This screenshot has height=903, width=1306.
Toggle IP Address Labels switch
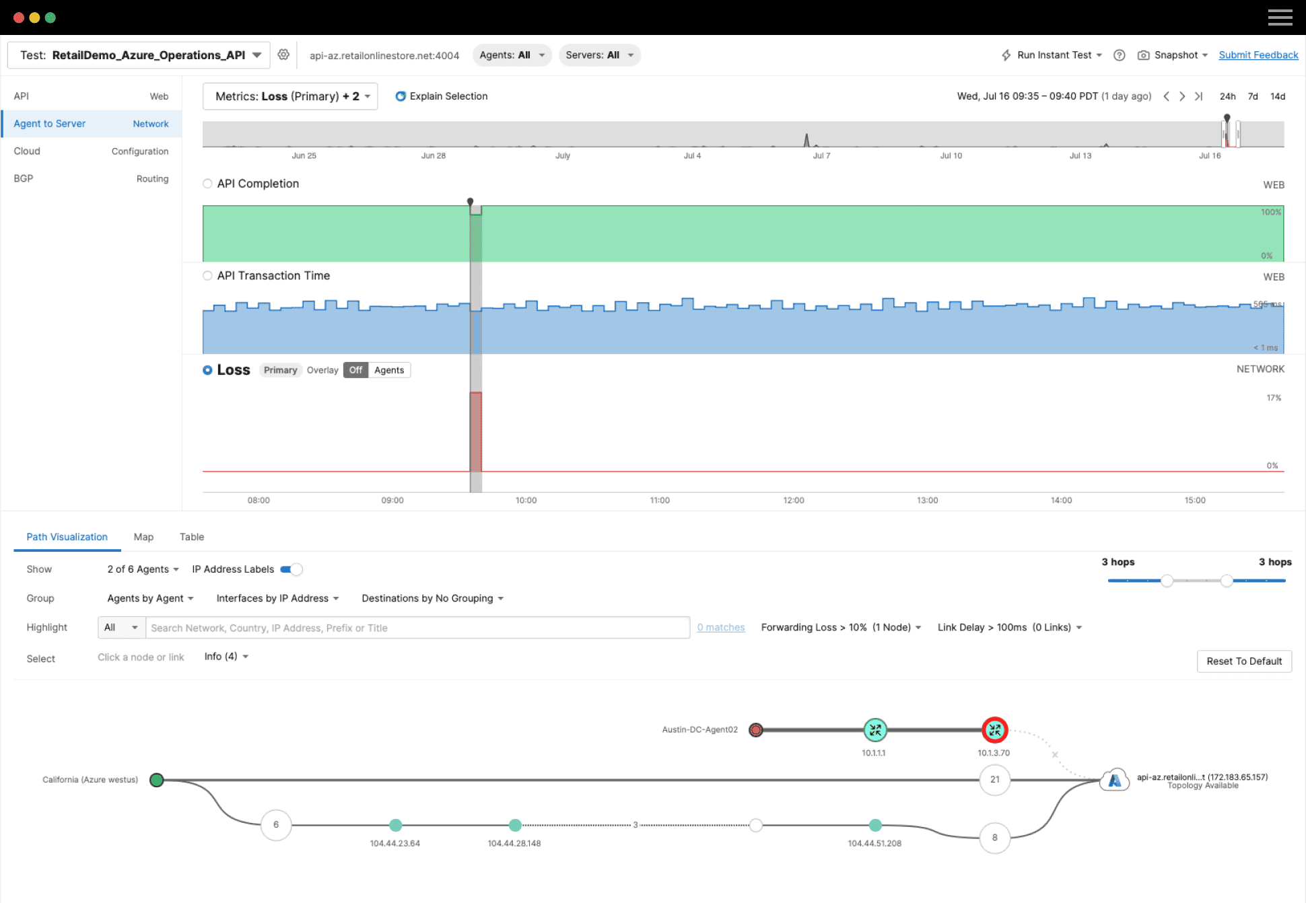(291, 569)
